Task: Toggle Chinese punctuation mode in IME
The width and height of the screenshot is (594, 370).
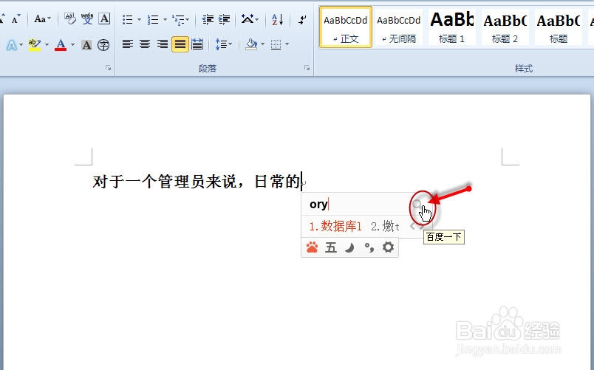Action: coord(369,247)
